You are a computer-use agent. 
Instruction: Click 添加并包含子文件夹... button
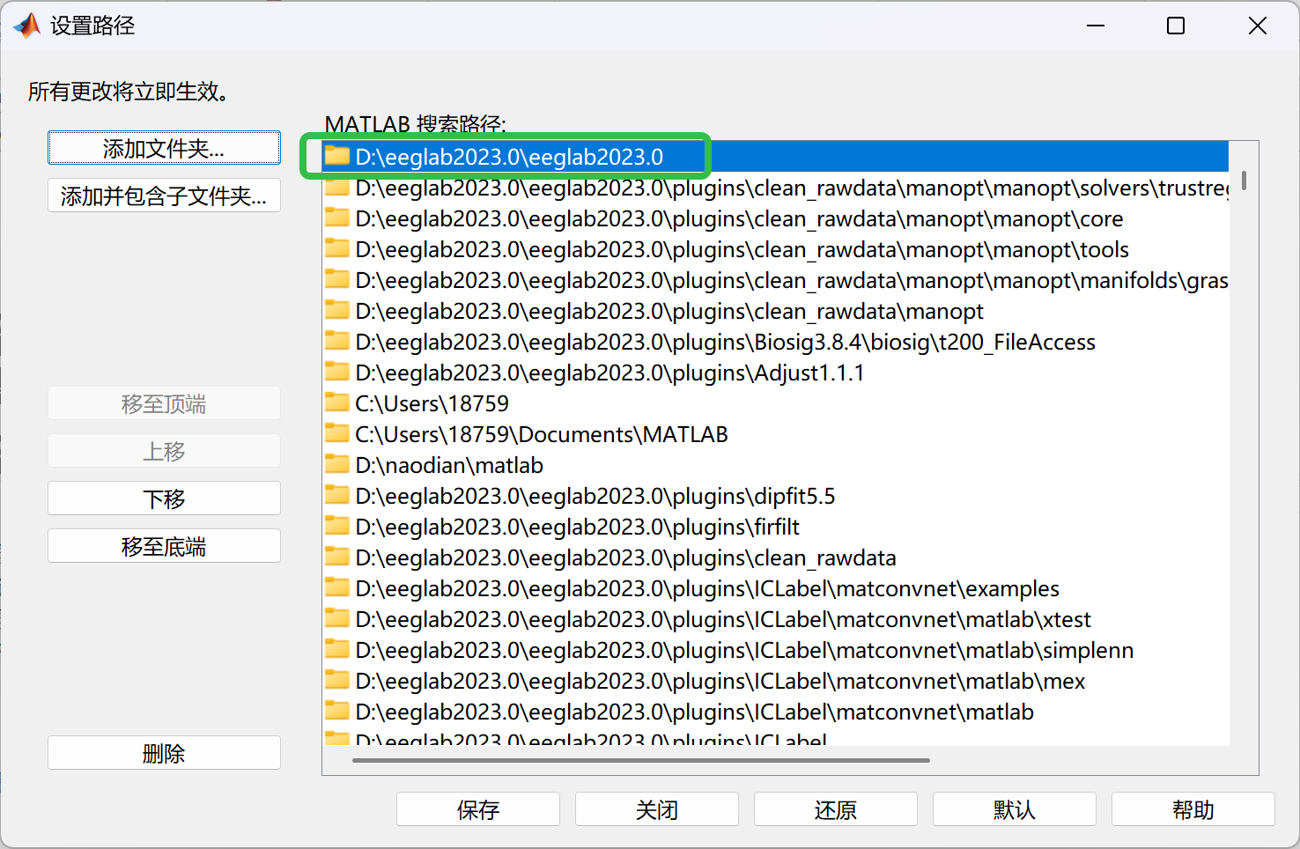pos(164,196)
